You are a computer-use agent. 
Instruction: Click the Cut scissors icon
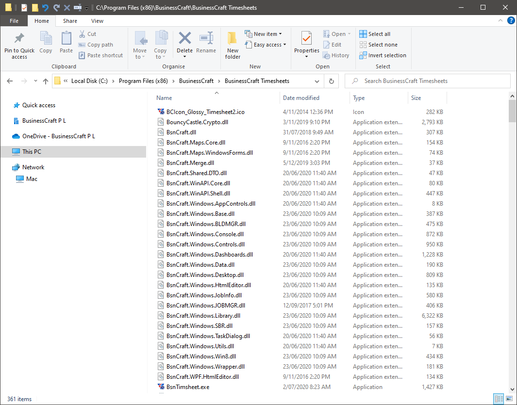[82, 34]
